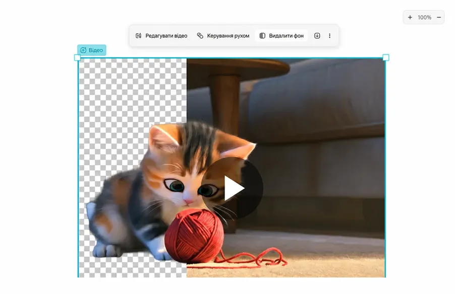Viewport: 455px width, 294px height.
Task: Click the top-left selection corner handle
Action: [78, 57]
